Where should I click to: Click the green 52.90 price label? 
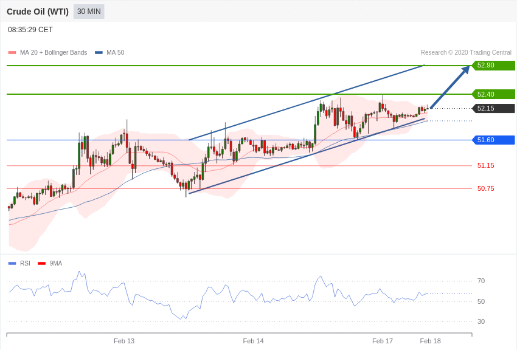pos(493,65)
